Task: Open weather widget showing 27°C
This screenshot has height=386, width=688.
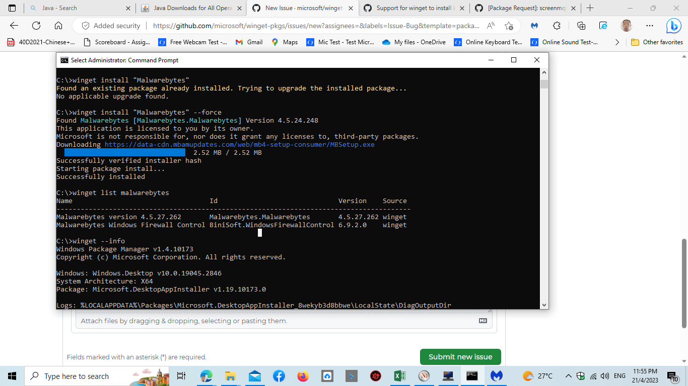Action: point(537,376)
